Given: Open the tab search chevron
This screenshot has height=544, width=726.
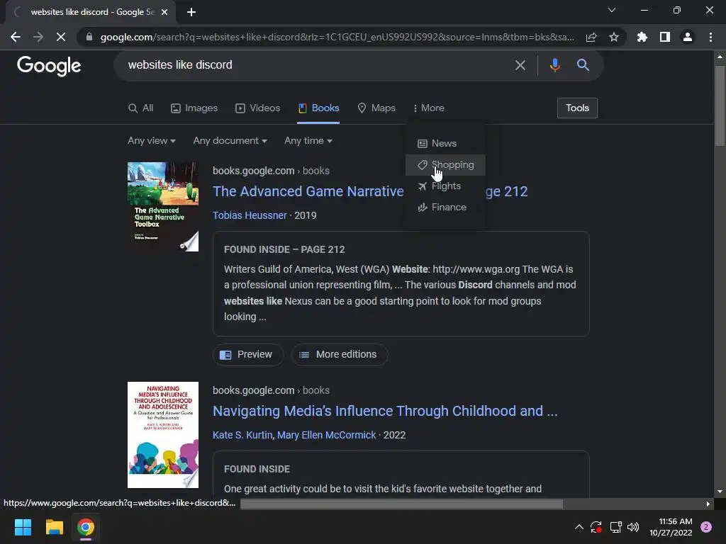Looking at the screenshot, I should (x=612, y=10).
